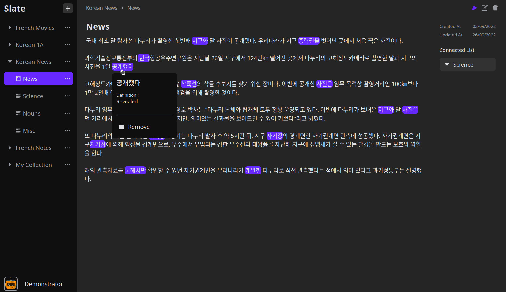Viewport: 506px width, 292px height.
Task: Click the list icon next to Nouns
Action: click(18, 113)
